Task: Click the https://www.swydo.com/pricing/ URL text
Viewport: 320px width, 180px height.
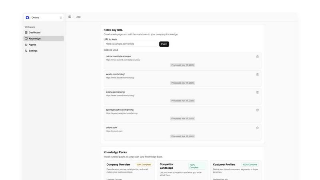Action: click(x=120, y=78)
